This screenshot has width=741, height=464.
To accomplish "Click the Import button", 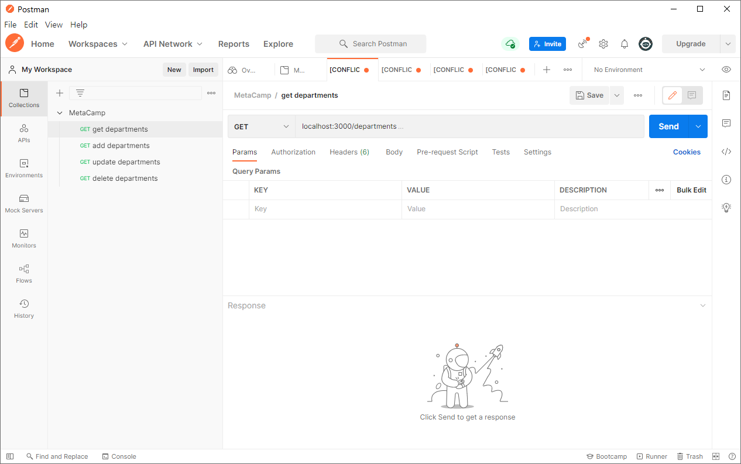I will (x=203, y=70).
